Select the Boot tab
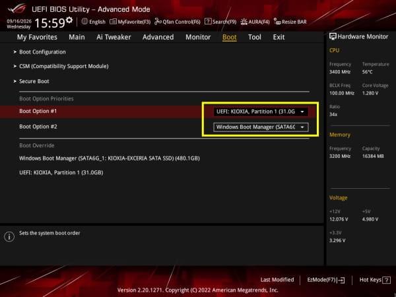Image resolution: width=396 pixels, height=297 pixels. click(230, 37)
